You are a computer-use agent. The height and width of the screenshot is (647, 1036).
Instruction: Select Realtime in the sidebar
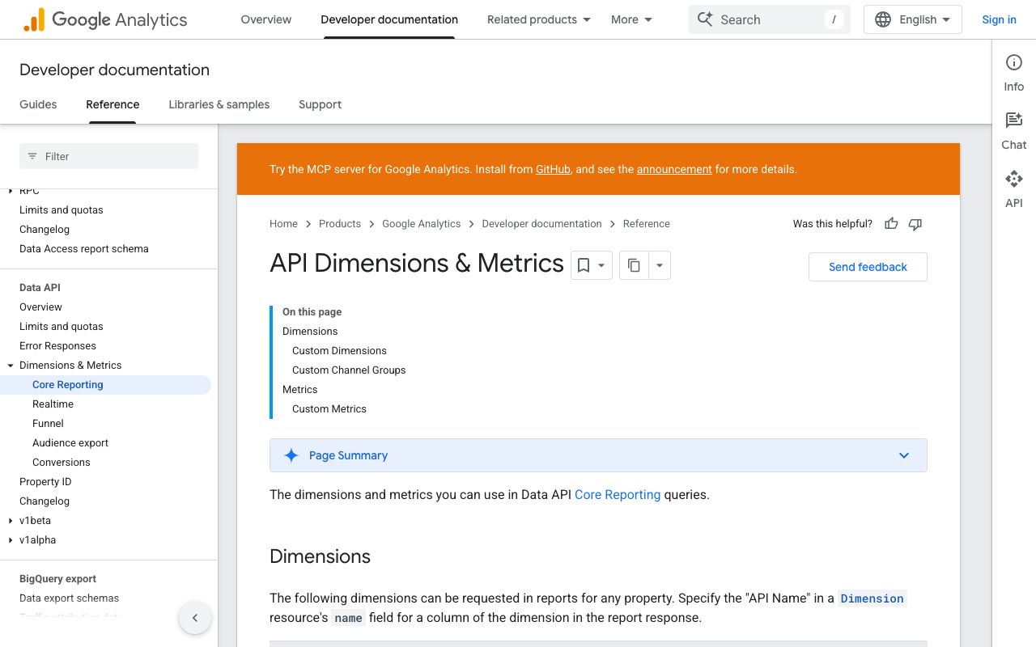53,404
